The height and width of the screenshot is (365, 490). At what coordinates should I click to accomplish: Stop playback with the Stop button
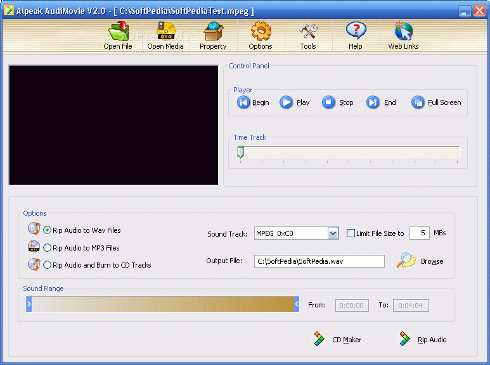click(x=337, y=102)
